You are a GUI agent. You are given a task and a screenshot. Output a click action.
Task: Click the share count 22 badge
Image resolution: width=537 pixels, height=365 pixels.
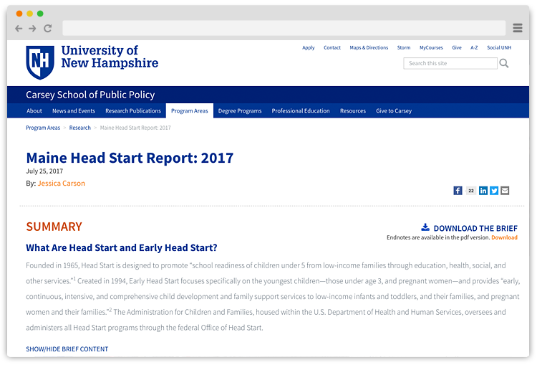pyautogui.click(x=471, y=191)
